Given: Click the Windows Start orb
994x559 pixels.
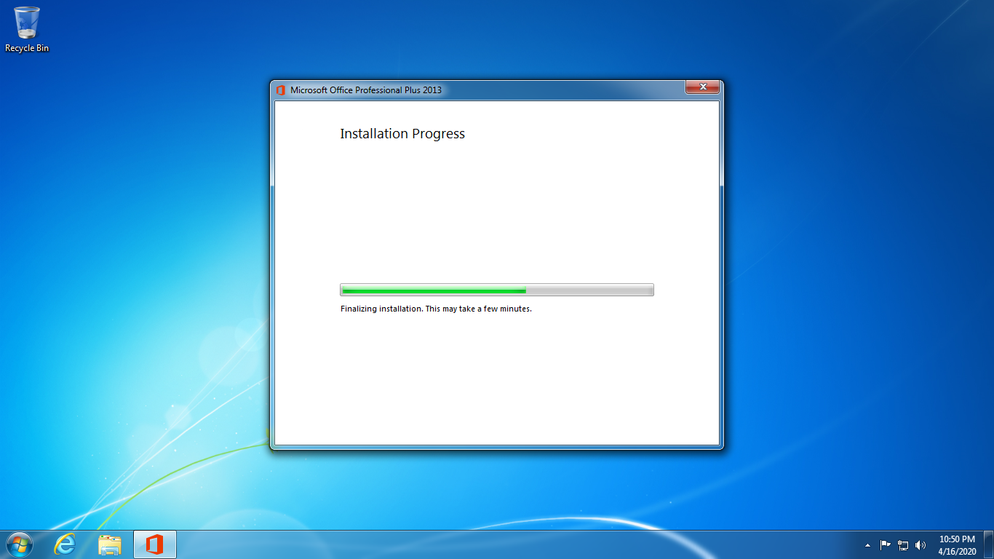Looking at the screenshot, I should (x=20, y=544).
